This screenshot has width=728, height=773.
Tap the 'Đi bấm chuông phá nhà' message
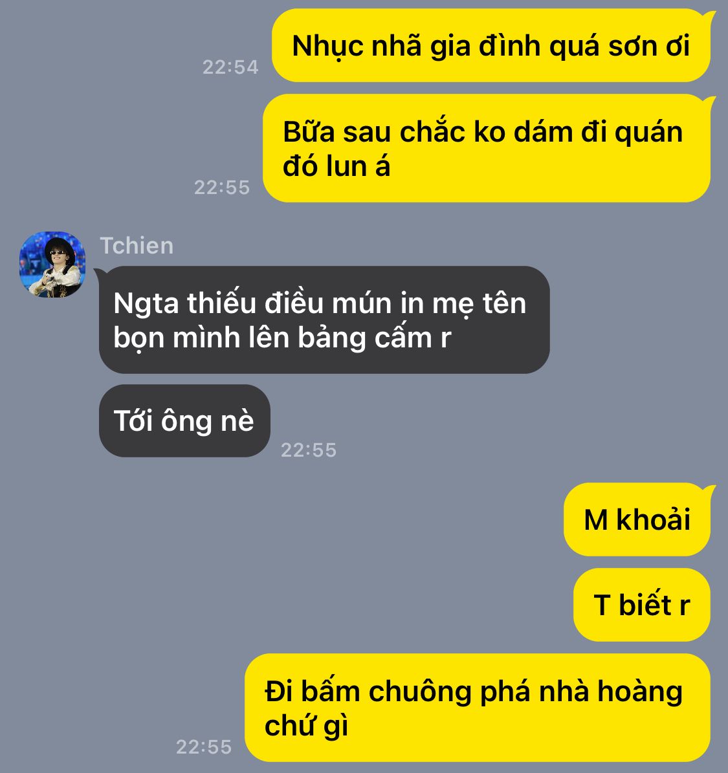pyautogui.click(x=478, y=708)
